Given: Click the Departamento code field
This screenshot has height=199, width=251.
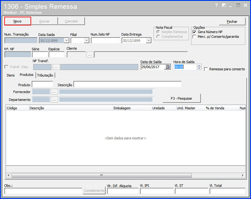Looking at the screenshot, I should click(41, 100).
